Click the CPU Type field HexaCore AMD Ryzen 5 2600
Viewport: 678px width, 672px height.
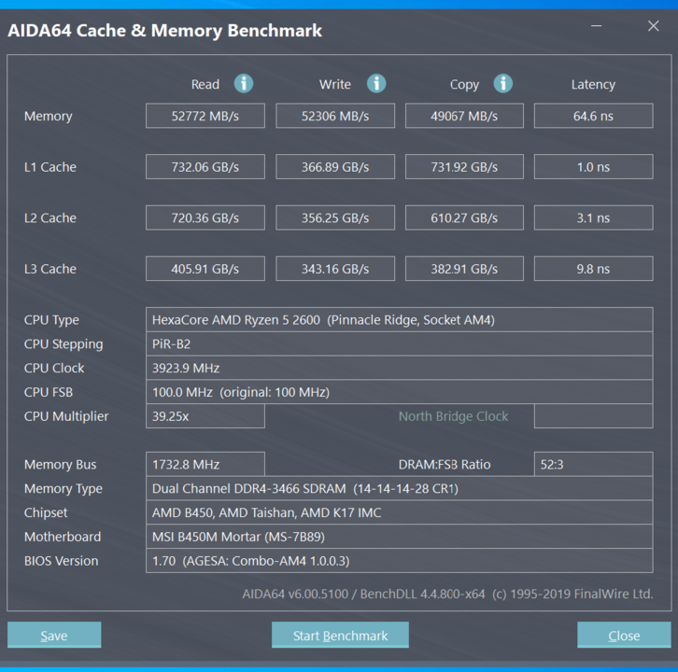400,320
